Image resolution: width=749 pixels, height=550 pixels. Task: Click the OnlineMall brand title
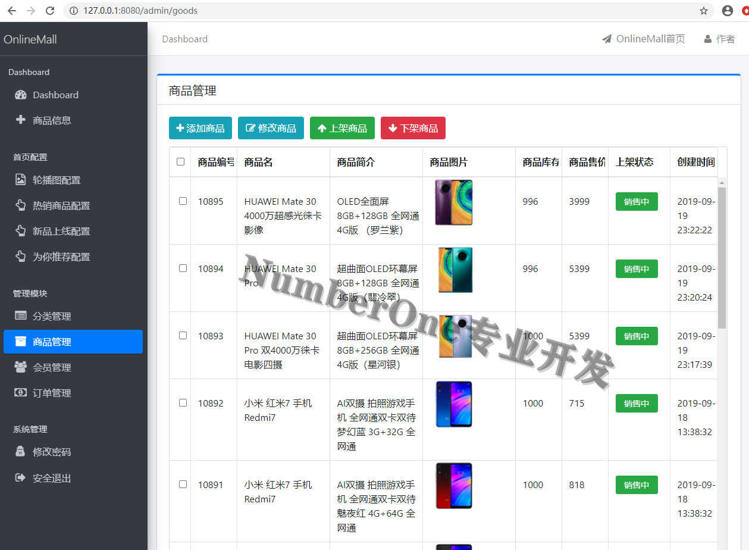point(30,39)
